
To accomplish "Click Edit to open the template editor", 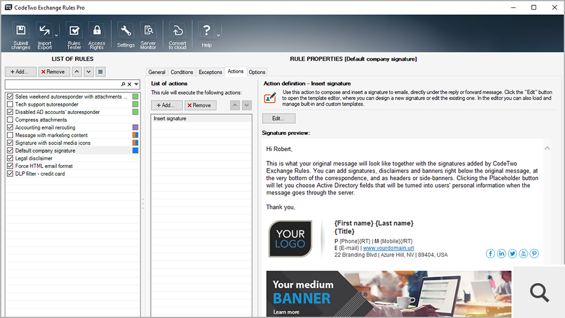I will coord(278,118).
